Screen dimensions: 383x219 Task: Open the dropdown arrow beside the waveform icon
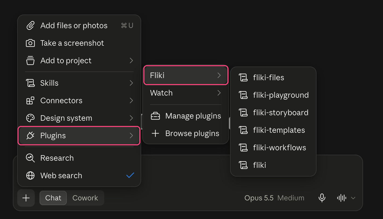click(x=353, y=198)
